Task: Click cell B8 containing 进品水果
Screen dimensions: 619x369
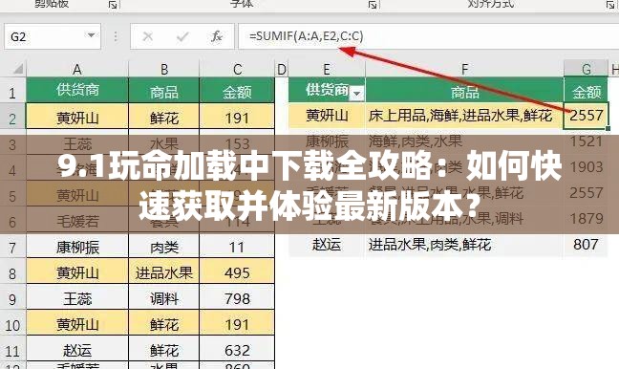Action: point(164,271)
